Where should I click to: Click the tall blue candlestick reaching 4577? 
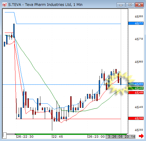[14, 31]
